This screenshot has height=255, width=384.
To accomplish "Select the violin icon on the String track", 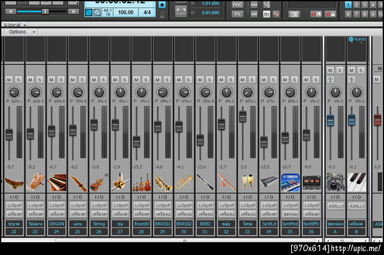I will pos(99,182).
